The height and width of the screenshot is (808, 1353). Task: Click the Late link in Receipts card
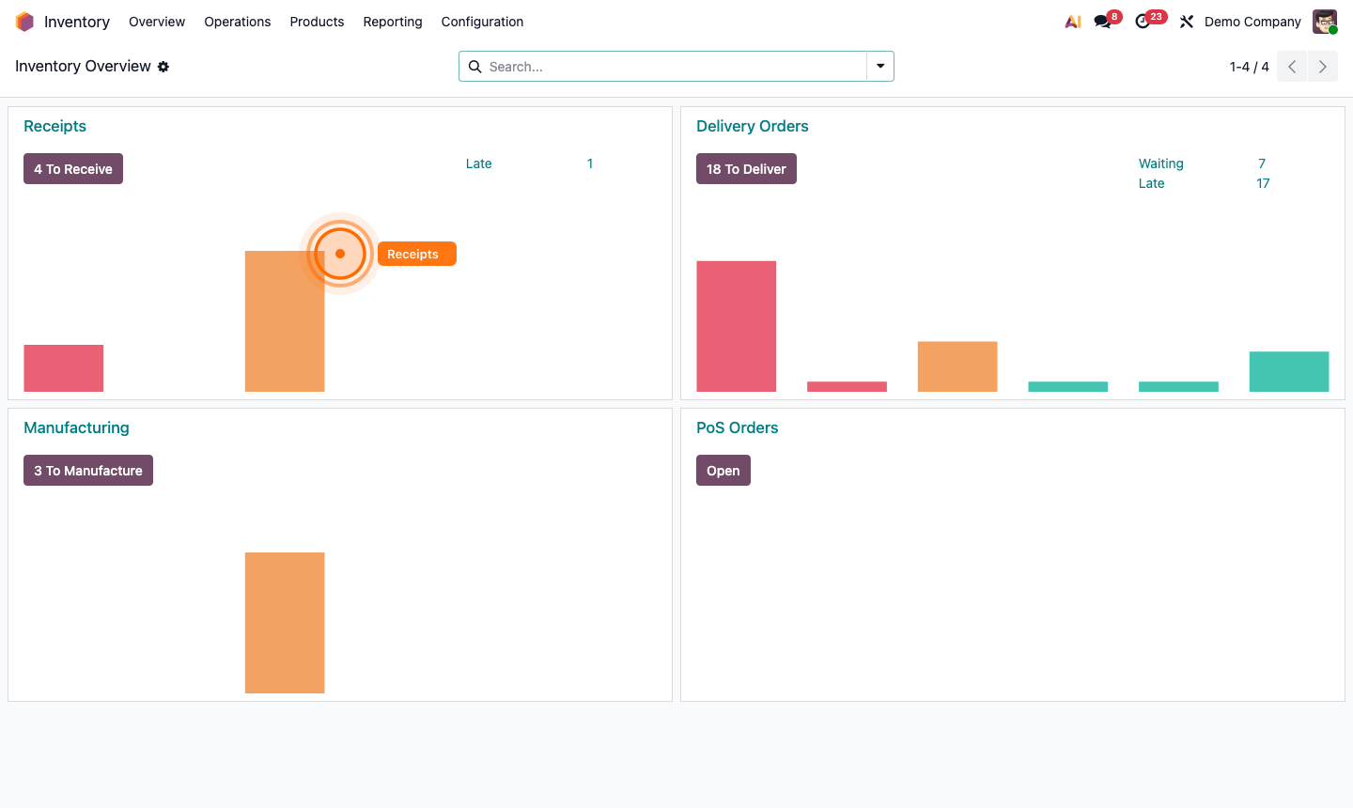(x=478, y=163)
